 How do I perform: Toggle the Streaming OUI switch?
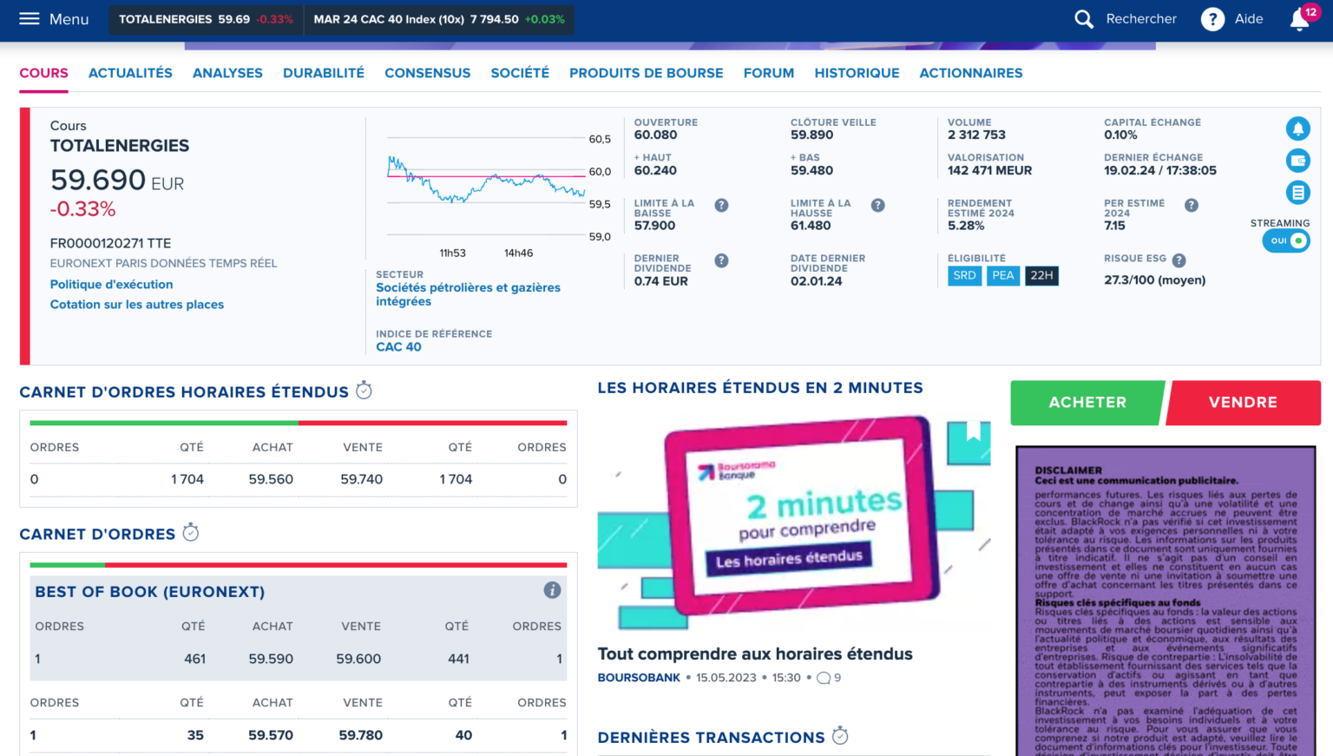pos(1286,241)
